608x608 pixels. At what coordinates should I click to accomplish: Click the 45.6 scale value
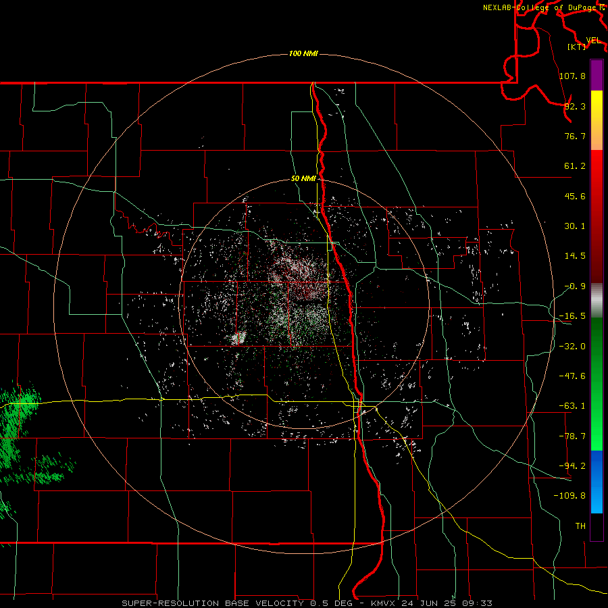pos(575,196)
